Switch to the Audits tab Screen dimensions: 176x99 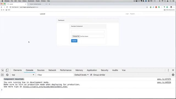[x=115, y=70]
